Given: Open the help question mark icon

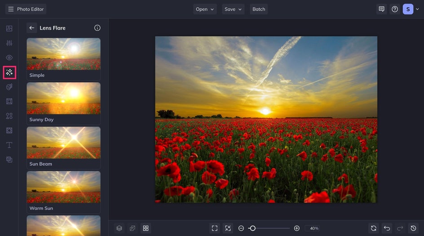Looking at the screenshot, I should [x=395, y=9].
